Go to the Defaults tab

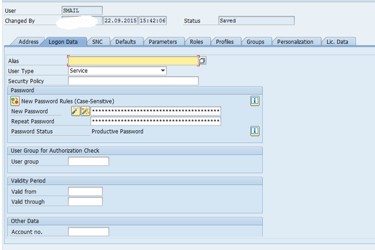(x=126, y=42)
